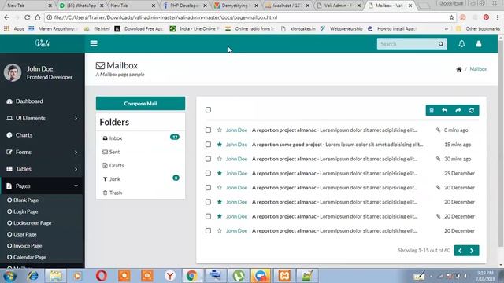Switch to the Vali Admin browser tab
Screen dimensions: 504x283
[x=338, y=6]
